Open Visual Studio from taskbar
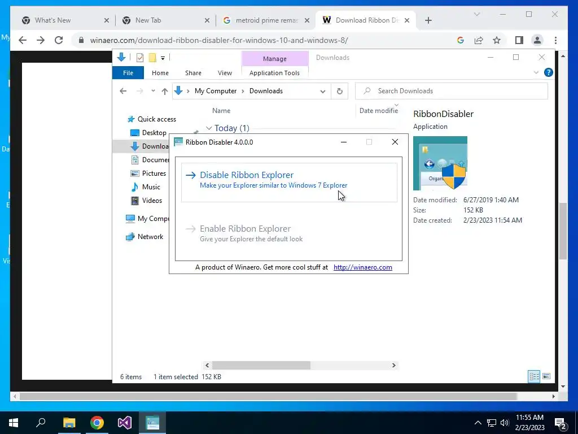The height and width of the screenshot is (434, 578). click(125, 423)
